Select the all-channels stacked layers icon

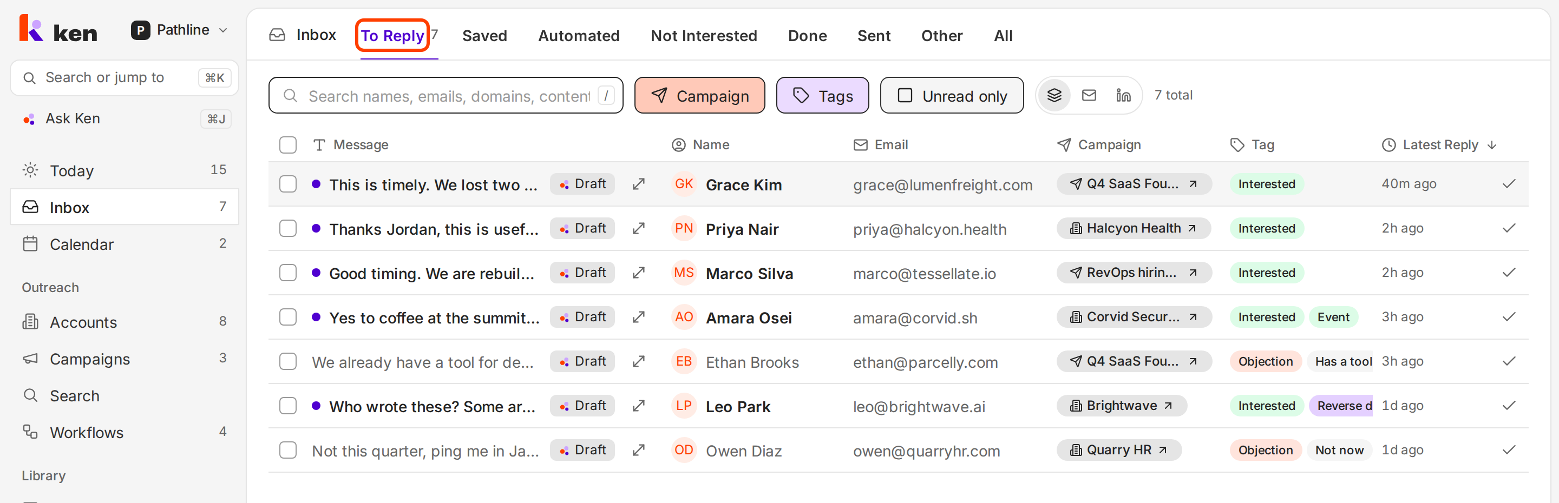(x=1053, y=96)
